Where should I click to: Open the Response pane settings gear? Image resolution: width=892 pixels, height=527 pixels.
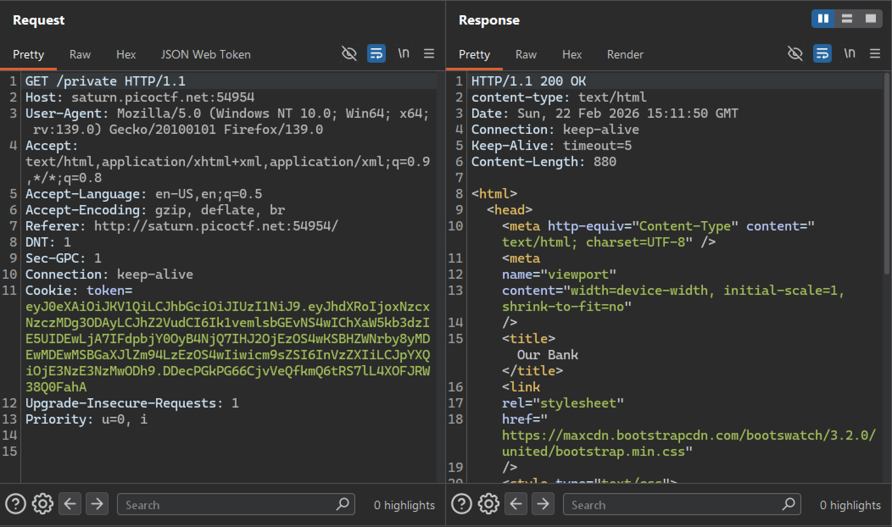coord(488,504)
